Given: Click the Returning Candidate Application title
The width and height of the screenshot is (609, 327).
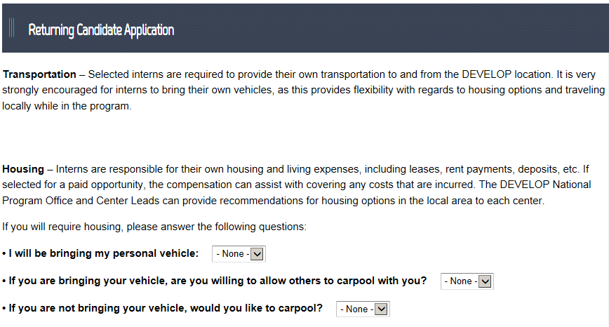Looking at the screenshot, I should 100,29.
